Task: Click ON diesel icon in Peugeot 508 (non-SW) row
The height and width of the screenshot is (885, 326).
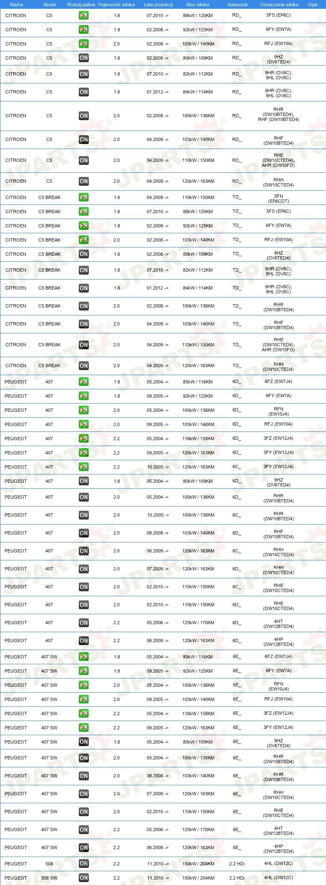Action: [83, 864]
